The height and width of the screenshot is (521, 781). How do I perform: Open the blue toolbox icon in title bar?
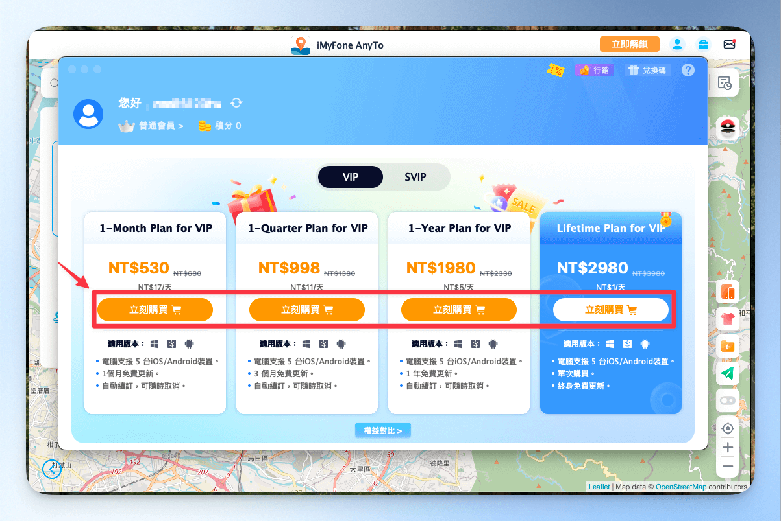pos(703,44)
